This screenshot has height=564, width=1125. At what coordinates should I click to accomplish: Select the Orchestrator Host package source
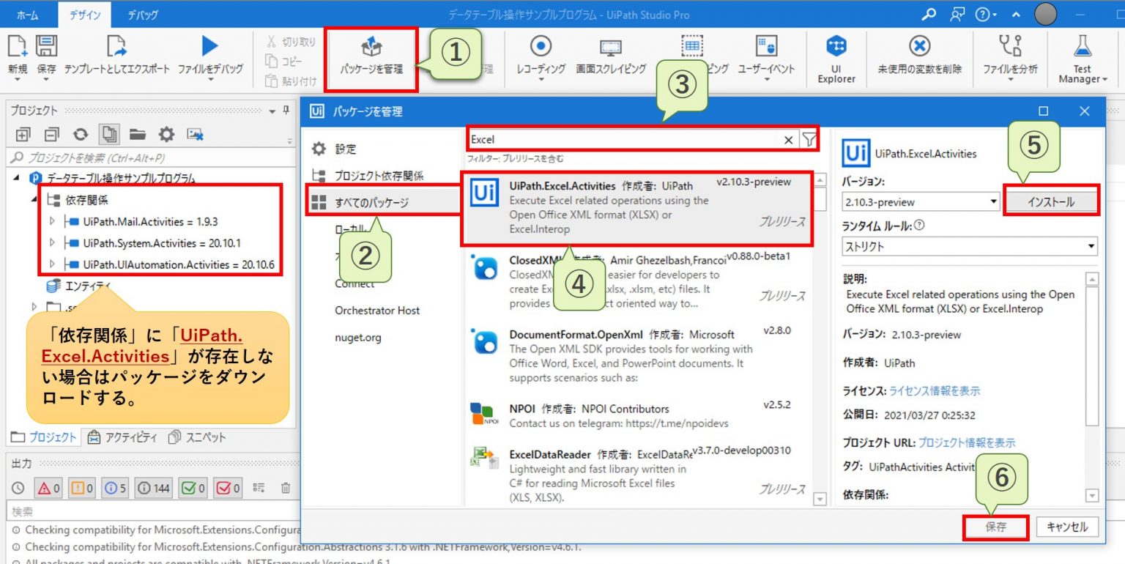coord(377,311)
